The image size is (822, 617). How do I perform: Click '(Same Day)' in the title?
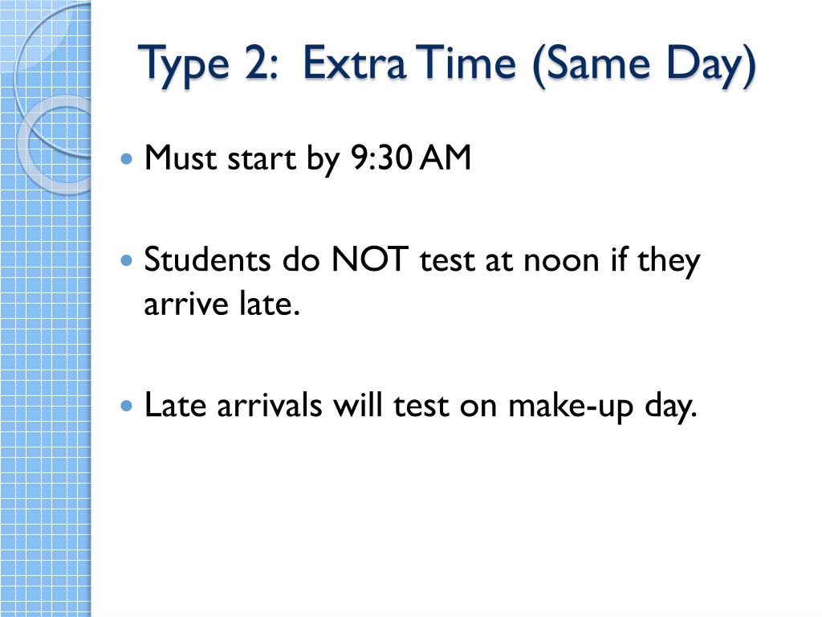645,65
